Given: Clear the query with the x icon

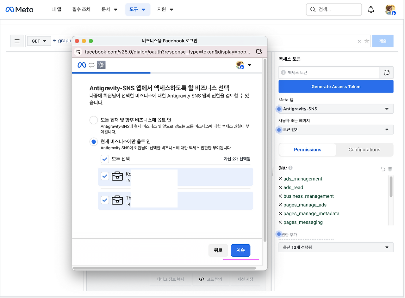Looking at the screenshot, I should pos(359,41).
